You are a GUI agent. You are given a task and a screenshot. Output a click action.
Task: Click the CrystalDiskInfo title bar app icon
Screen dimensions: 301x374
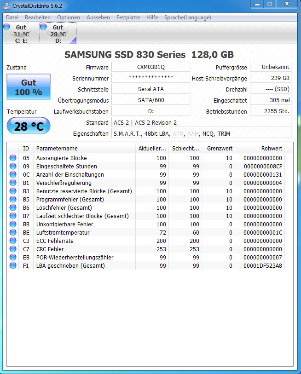[x=6, y=6]
